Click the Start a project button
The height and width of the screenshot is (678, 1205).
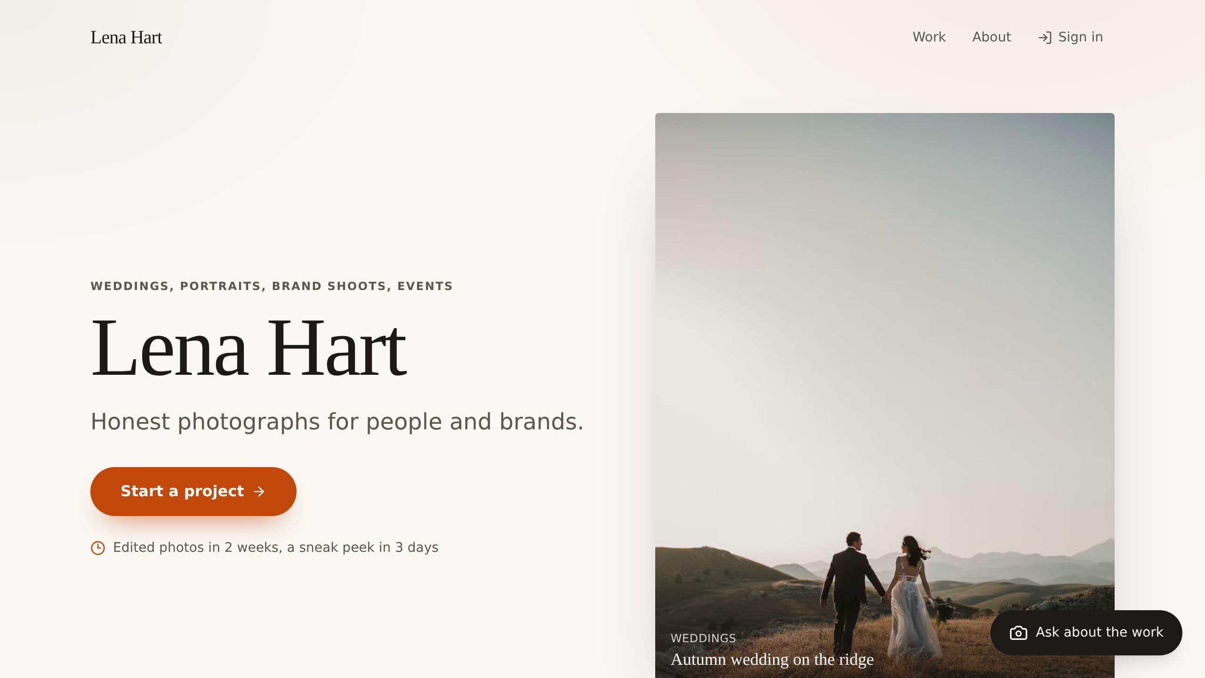tap(193, 491)
